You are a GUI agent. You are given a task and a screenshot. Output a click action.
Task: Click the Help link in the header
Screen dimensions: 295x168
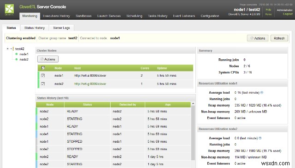[268, 10]
